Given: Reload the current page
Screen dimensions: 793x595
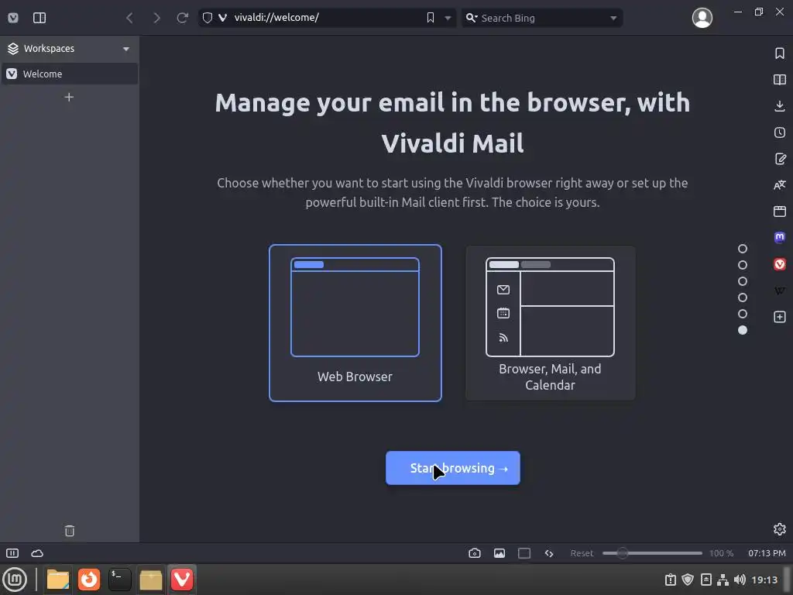Looking at the screenshot, I should [x=183, y=18].
